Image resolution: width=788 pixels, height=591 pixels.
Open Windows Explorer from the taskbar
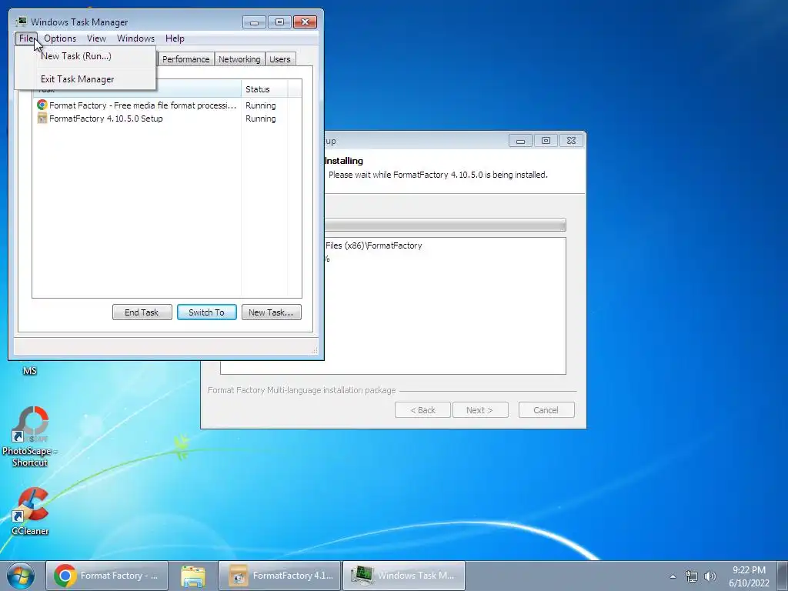pos(193,576)
